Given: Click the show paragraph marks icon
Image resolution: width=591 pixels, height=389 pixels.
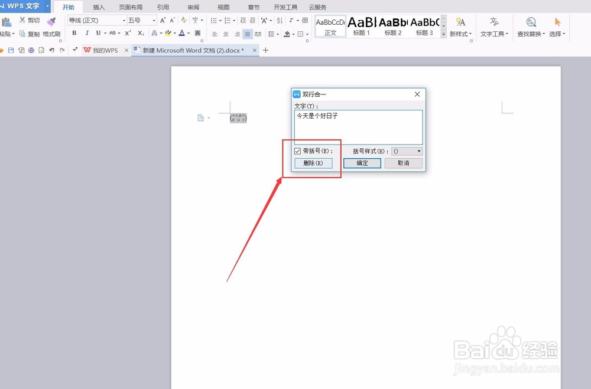Looking at the screenshot, I should (x=291, y=20).
